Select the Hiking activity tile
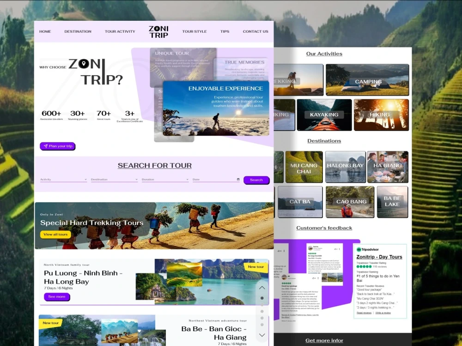This screenshot has width=462, height=346. [381, 115]
